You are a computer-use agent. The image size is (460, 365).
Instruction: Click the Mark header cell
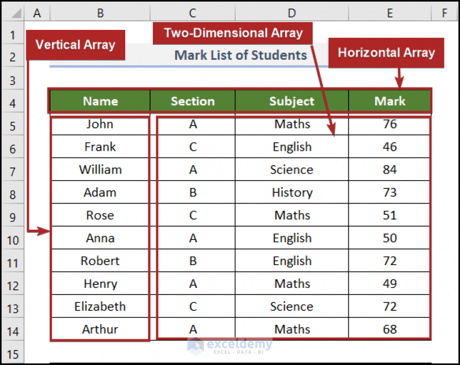(x=389, y=101)
